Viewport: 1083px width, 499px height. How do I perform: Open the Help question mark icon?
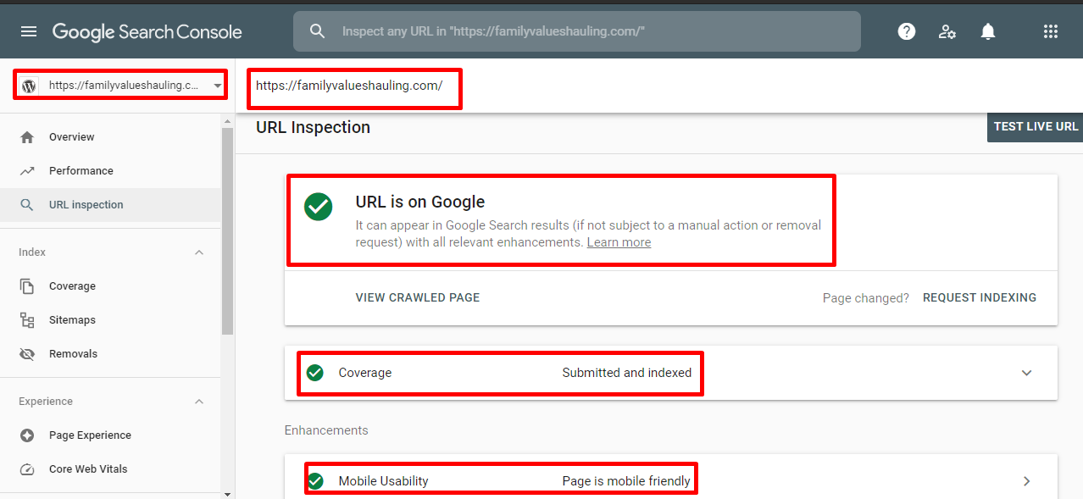coord(907,31)
